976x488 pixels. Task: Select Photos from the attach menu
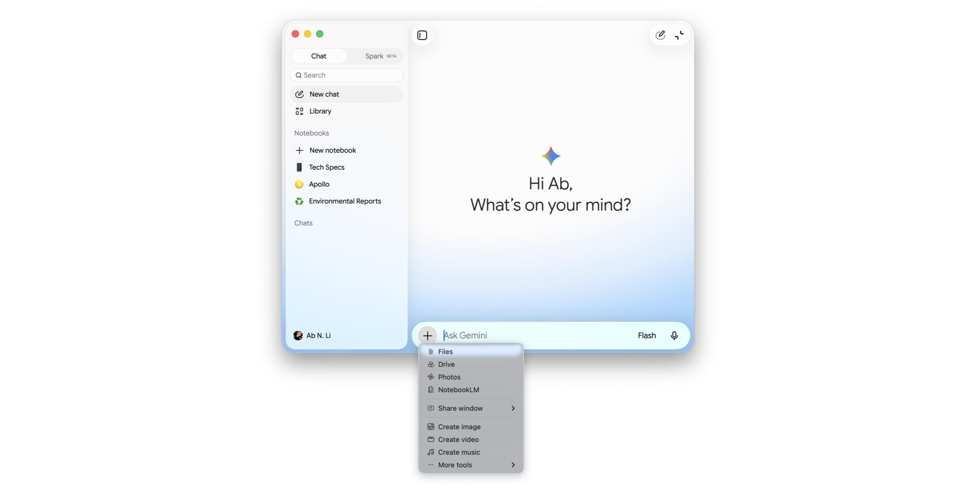pyautogui.click(x=471, y=377)
